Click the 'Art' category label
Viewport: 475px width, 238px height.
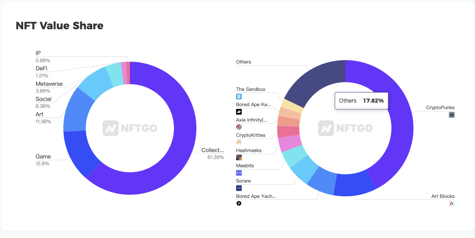click(x=39, y=114)
